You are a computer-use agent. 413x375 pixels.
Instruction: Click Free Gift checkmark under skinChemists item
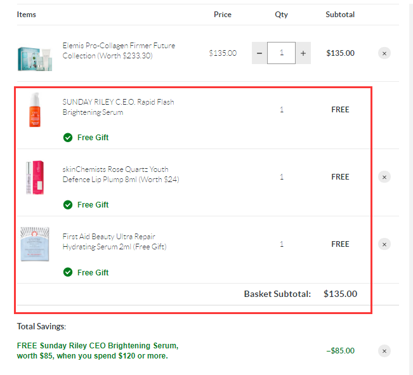click(x=68, y=205)
